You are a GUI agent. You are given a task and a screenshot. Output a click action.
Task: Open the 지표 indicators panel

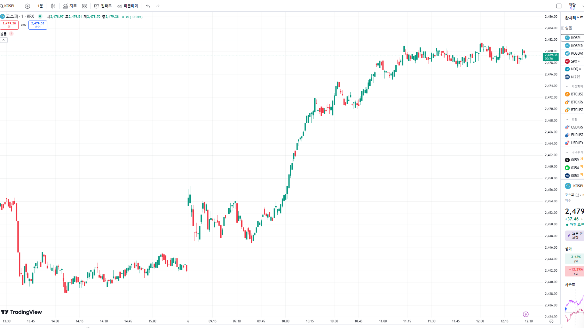pyautogui.click(x=70, y=6)
